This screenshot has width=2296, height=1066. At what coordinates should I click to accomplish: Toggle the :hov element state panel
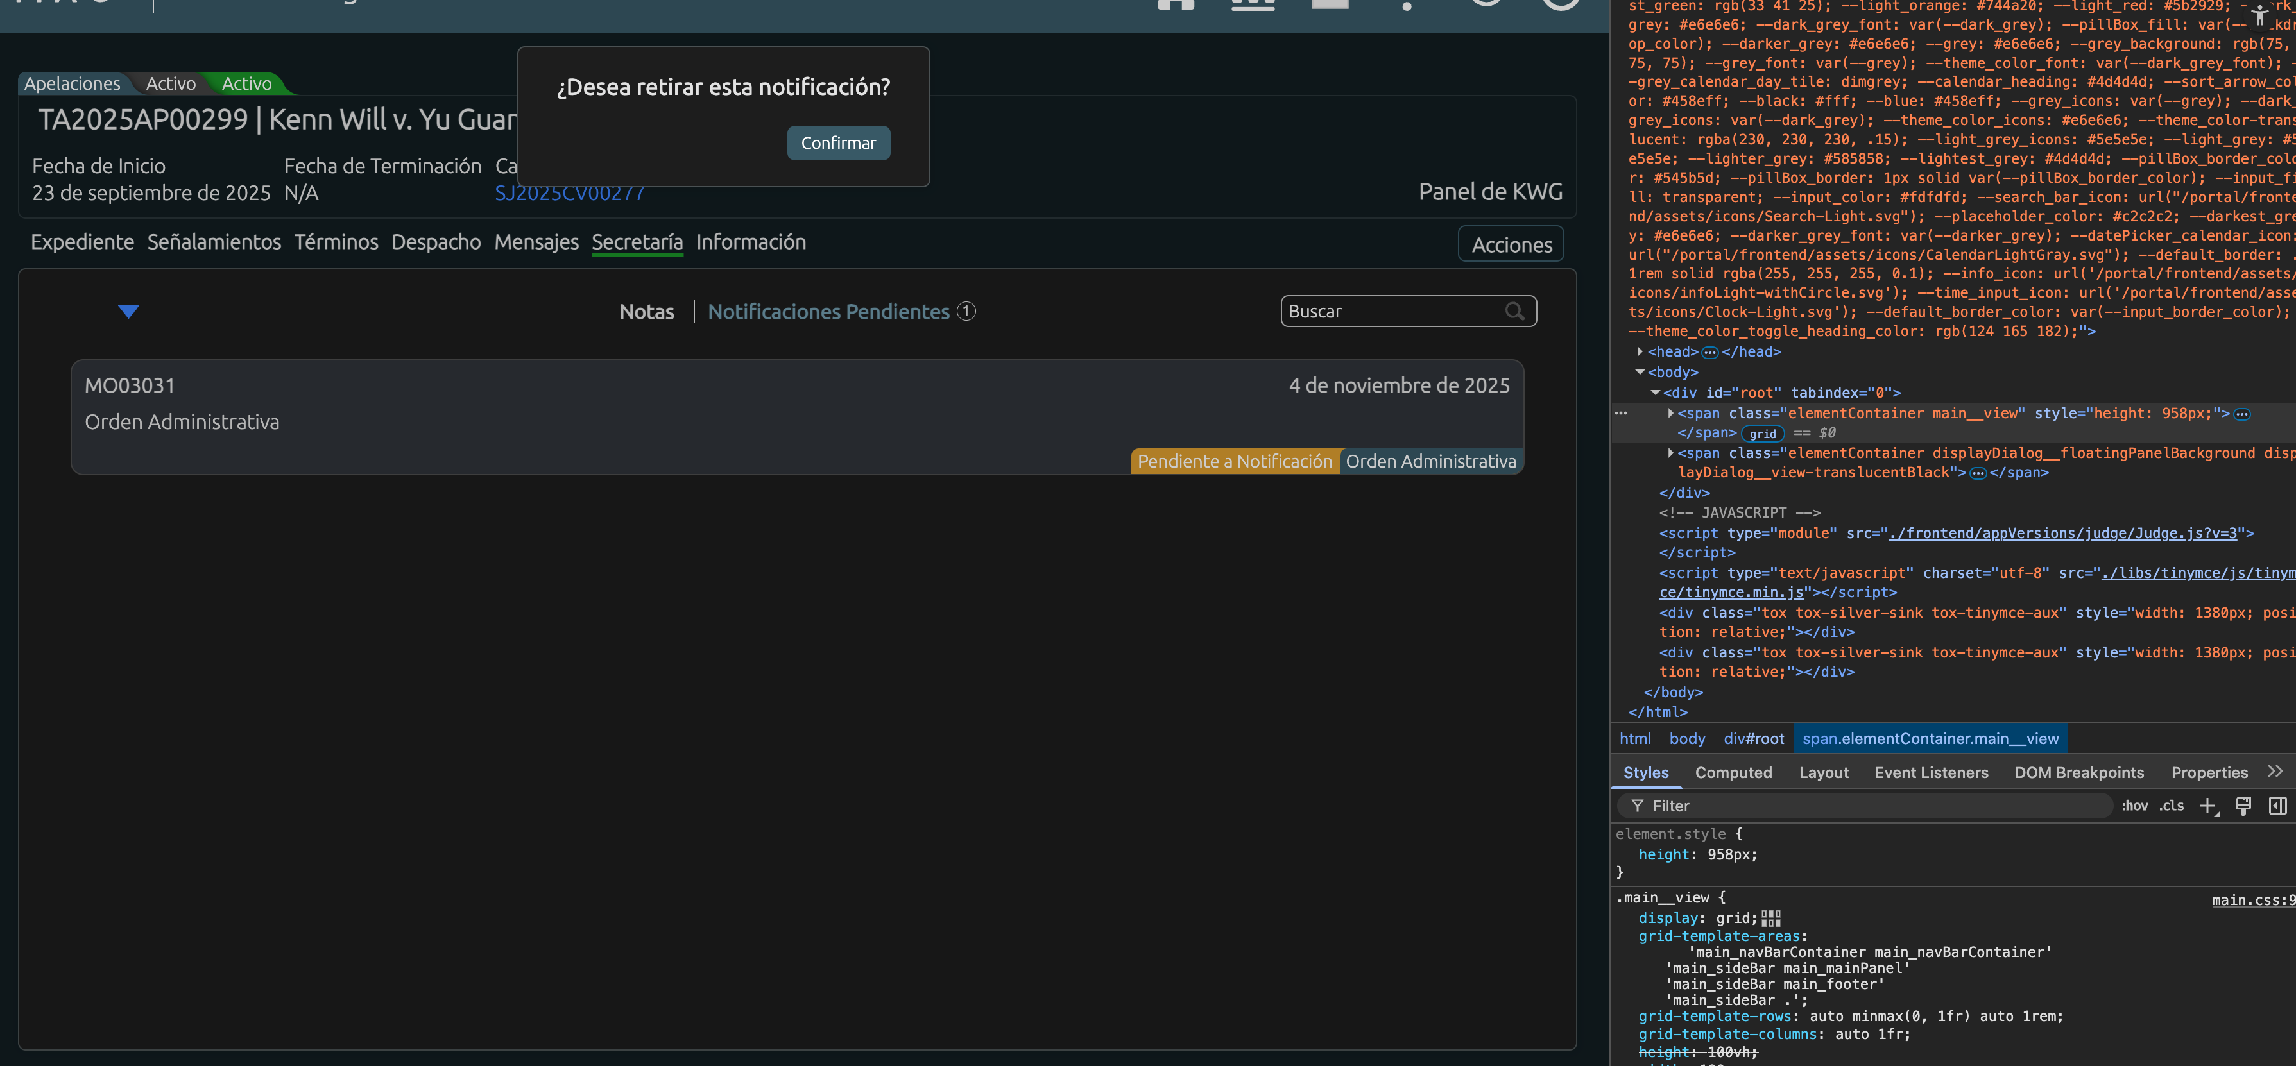pos(2134,806)
